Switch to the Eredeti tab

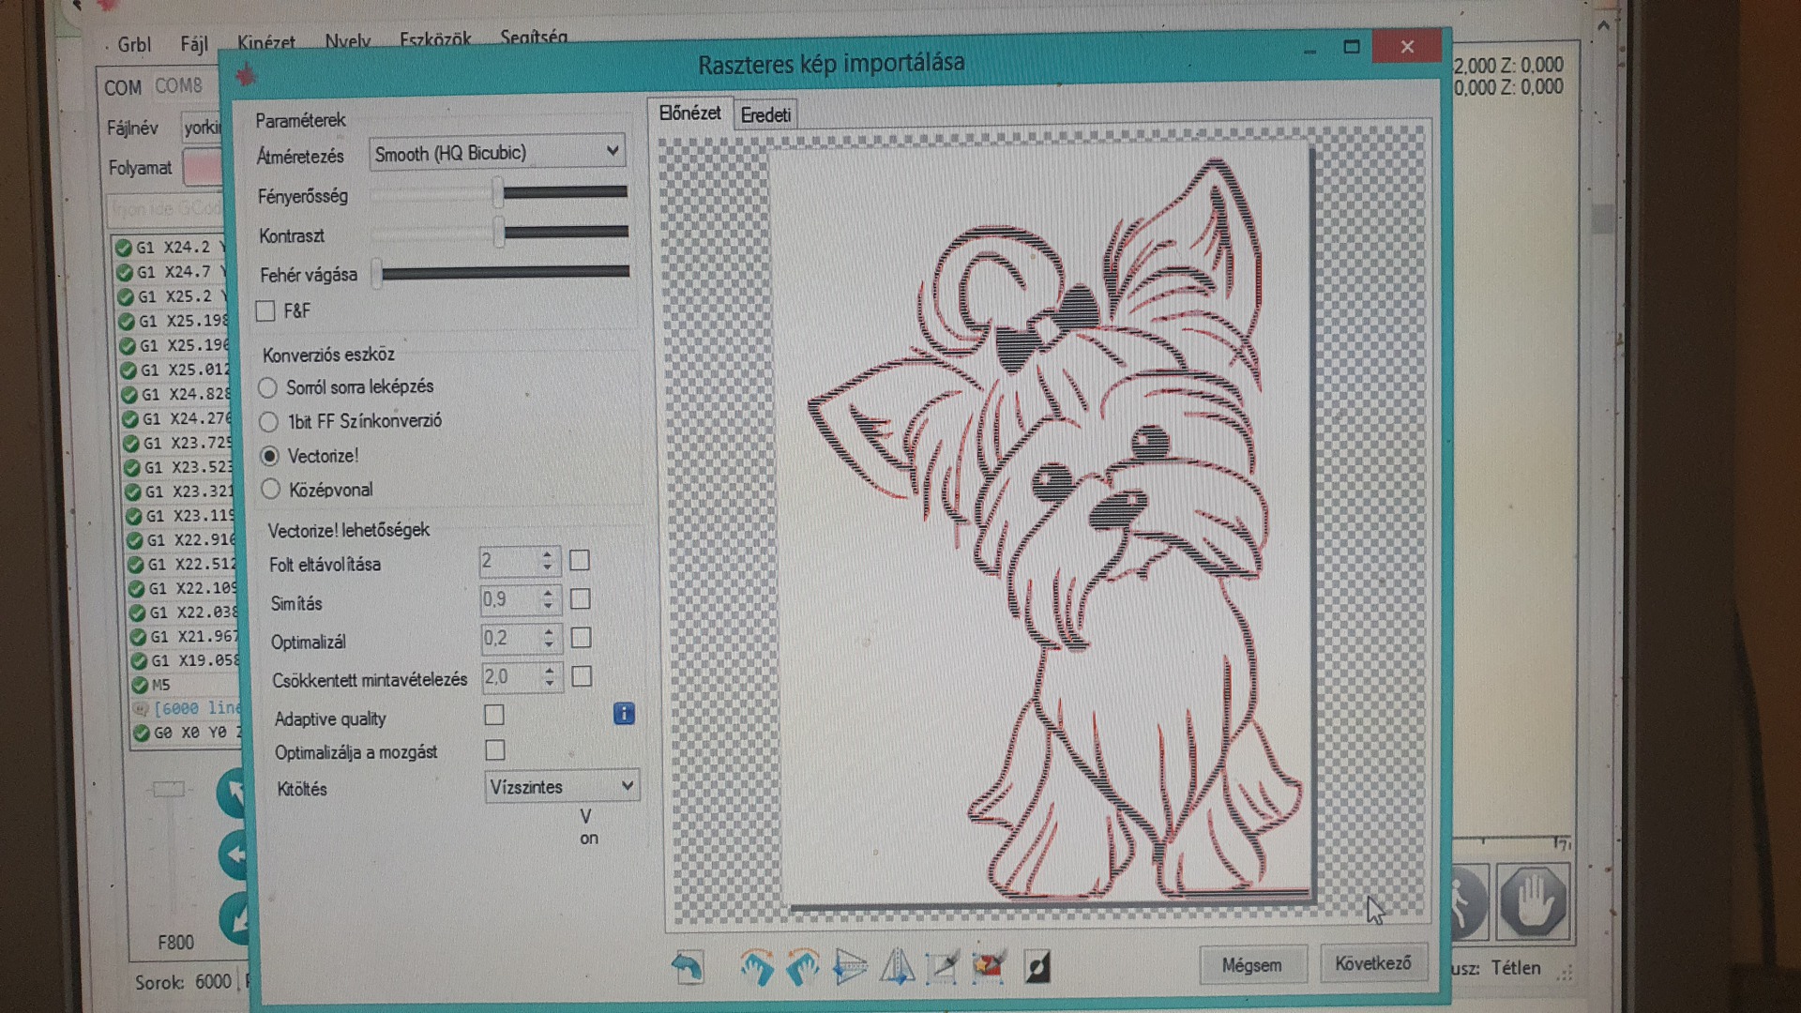pos(765,114)
